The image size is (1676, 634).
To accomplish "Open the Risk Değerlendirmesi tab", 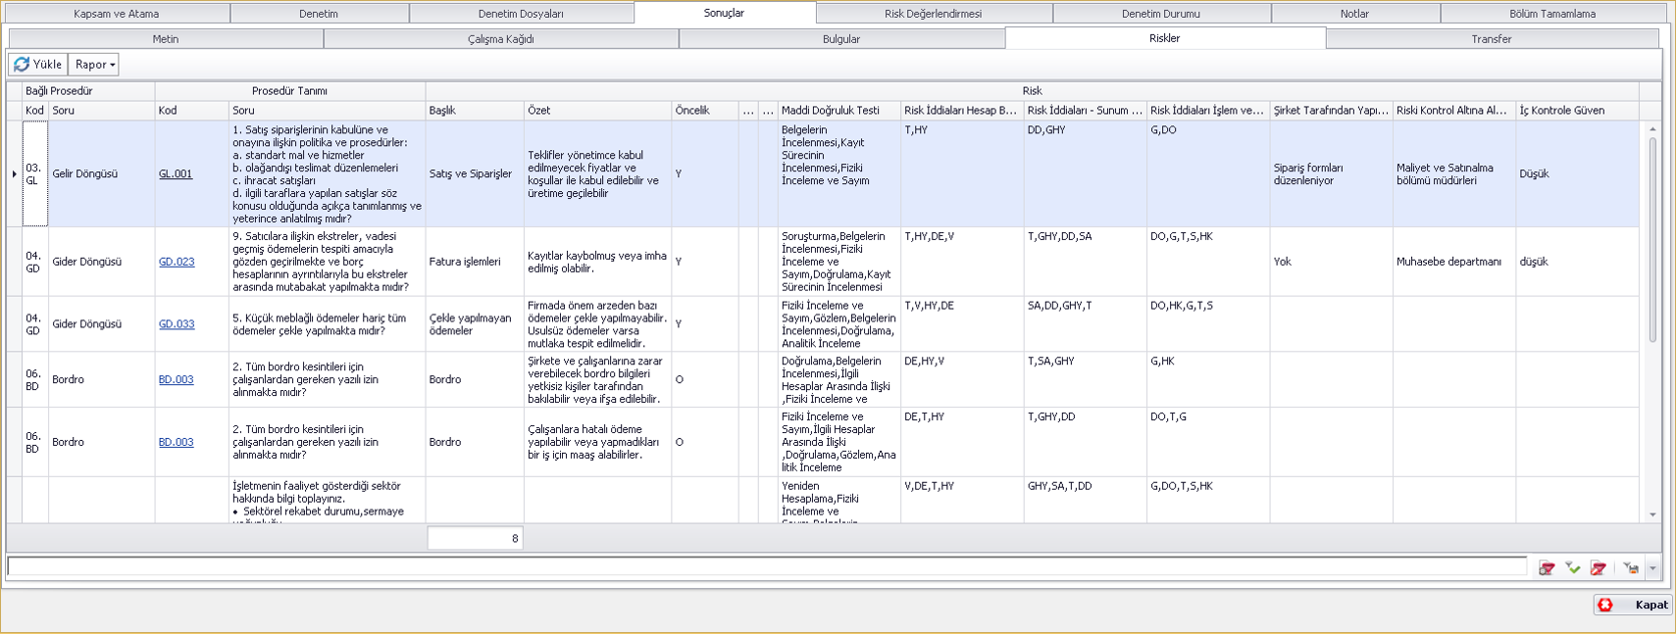I will 933,14.
